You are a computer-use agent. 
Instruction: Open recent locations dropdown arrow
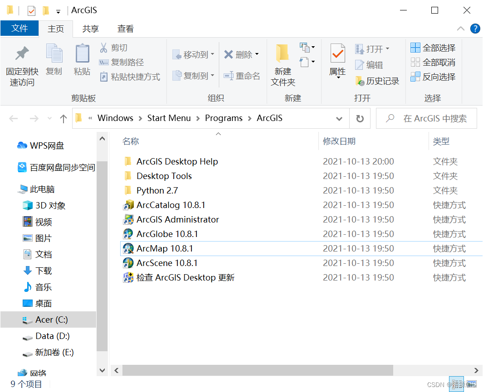click(x=49, y=118)
